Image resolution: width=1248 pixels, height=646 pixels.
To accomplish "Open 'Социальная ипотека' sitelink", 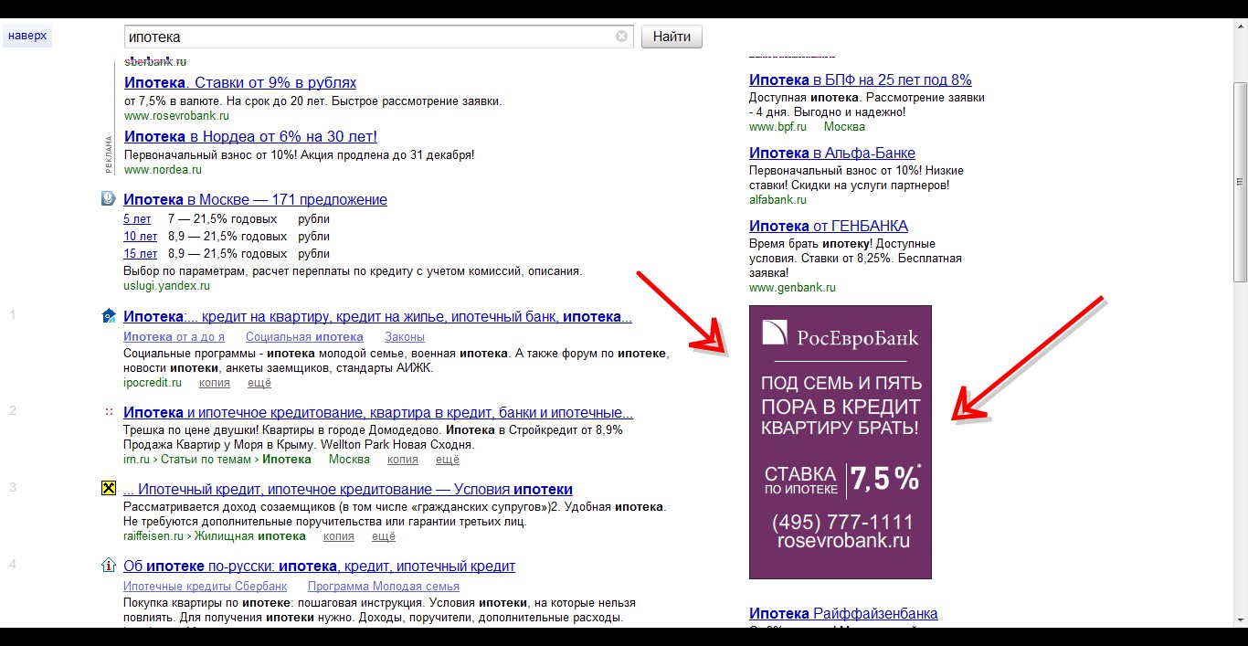I will click(x=304, y=337).
